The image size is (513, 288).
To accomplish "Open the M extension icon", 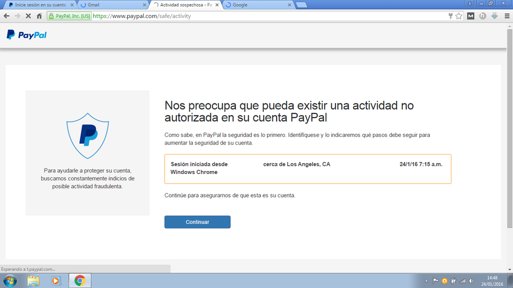I will point(471,16).
